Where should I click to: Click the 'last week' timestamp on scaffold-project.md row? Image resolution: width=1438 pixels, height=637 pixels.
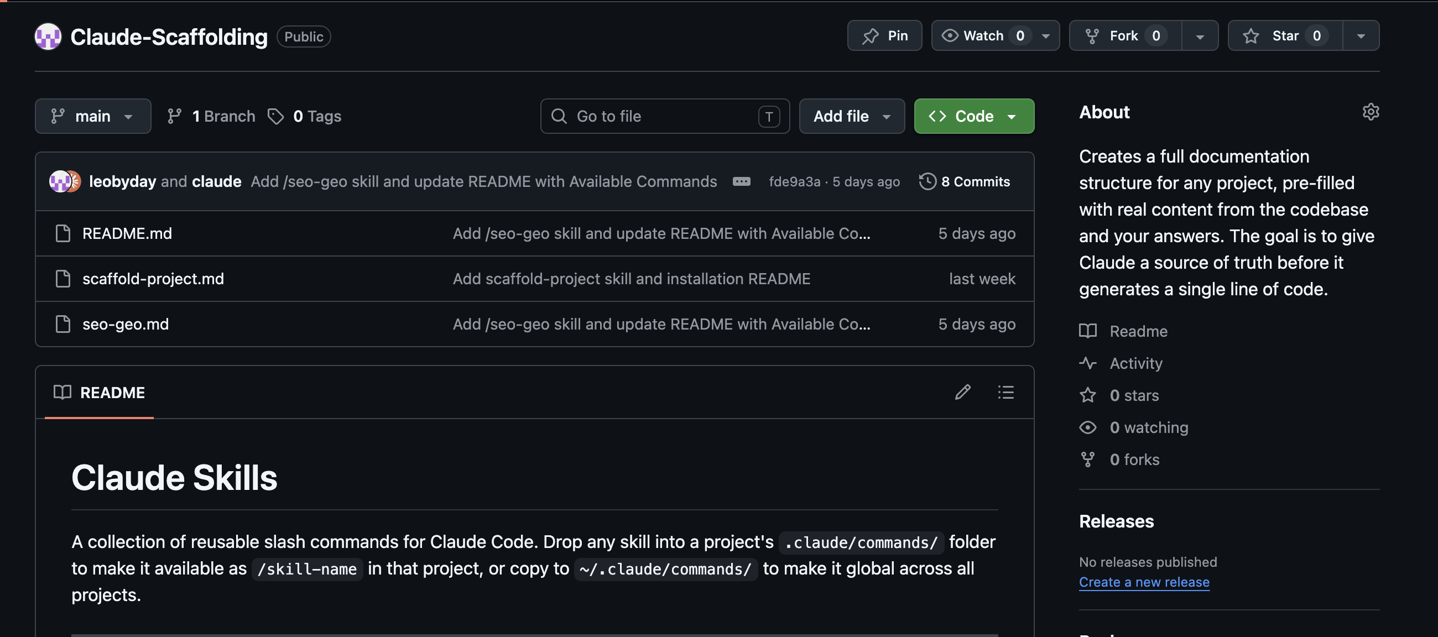point(982,279)
